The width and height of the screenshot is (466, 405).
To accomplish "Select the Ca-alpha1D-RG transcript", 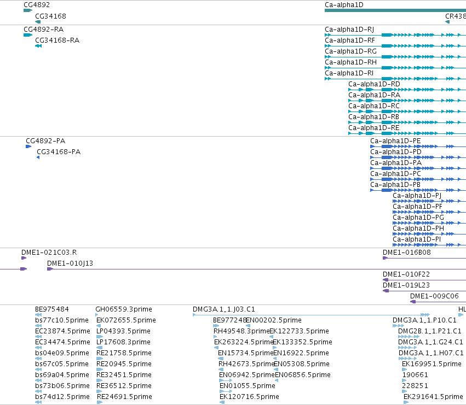I will [x=395, y=57].
